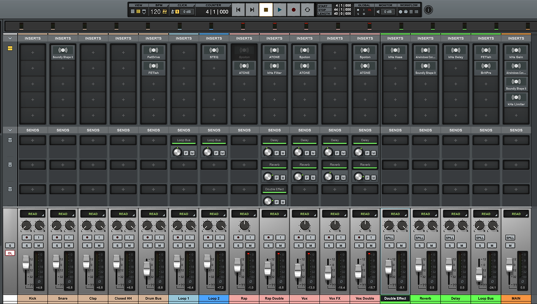537x304 pixels.
Task: Open ATONE plugin on Rap track
Action: point(244,68)
